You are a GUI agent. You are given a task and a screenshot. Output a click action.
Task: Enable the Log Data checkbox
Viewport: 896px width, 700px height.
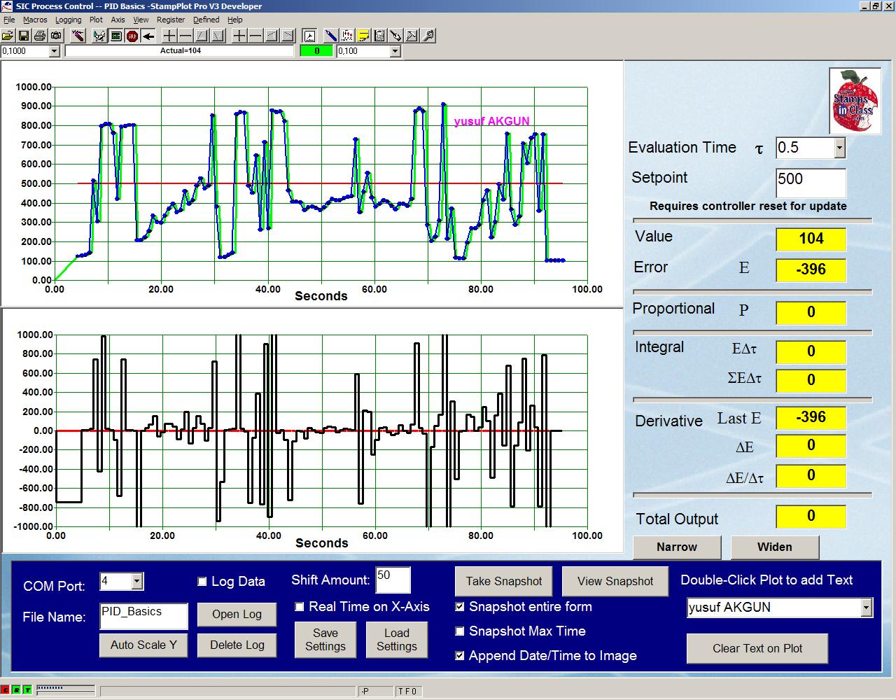(202, 582)
